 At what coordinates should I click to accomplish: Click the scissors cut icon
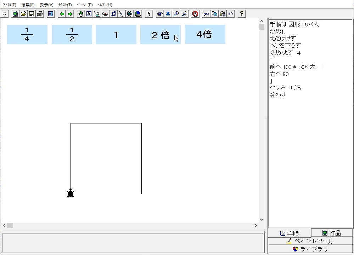point(206,14)
